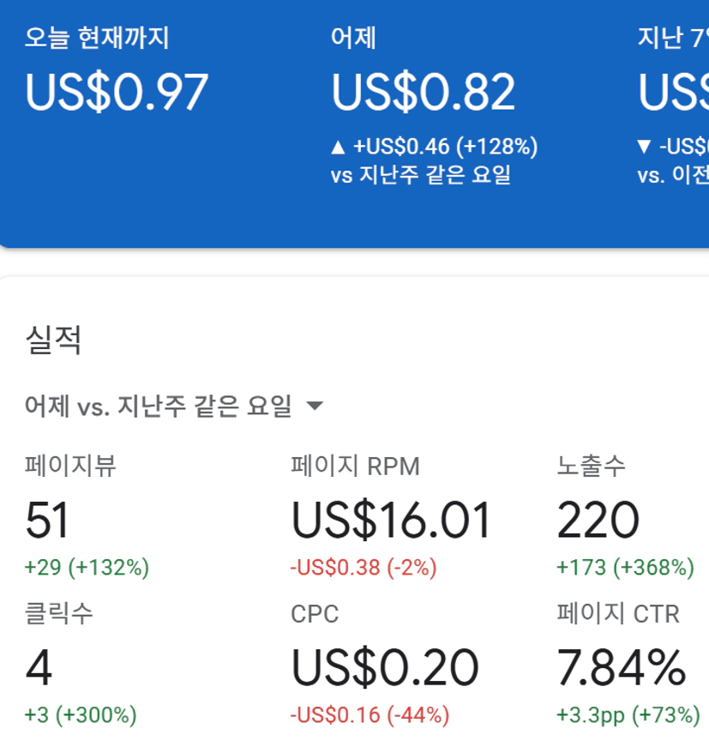Screen dimensions: 709x741
Task: Click the 페이지뷰 label
Action: (70, 466)
